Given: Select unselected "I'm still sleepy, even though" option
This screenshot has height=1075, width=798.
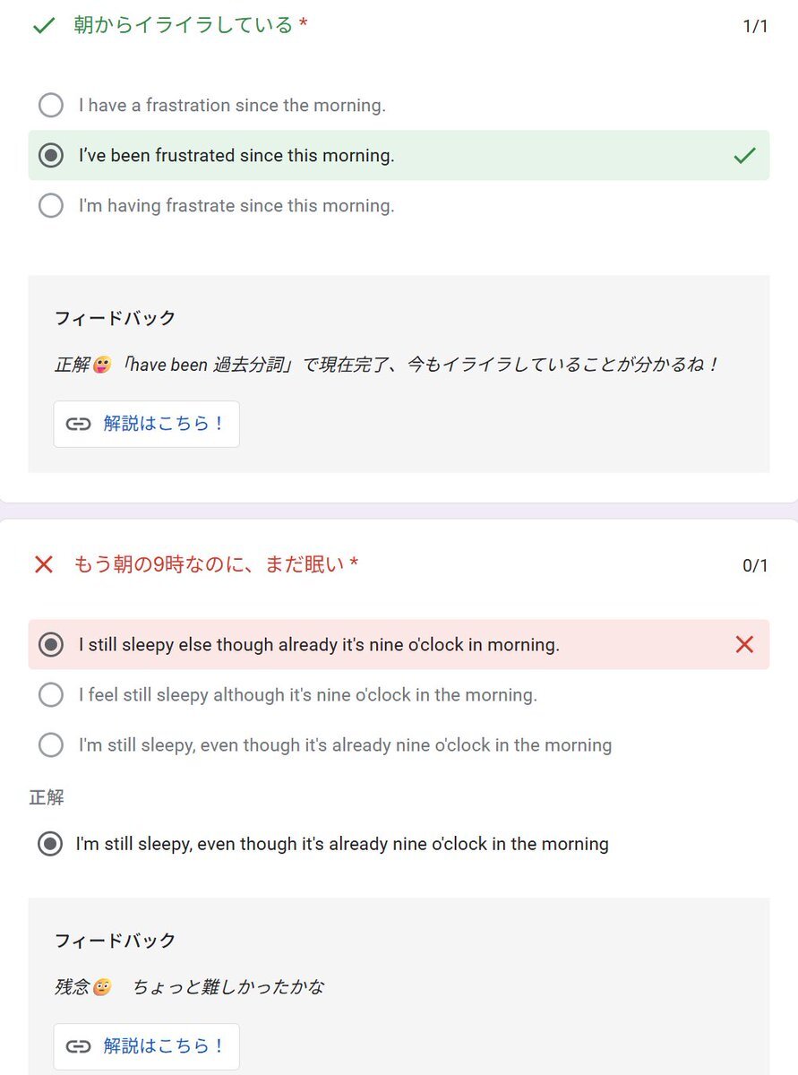Looking at the screenshot, I should point(51,744).
